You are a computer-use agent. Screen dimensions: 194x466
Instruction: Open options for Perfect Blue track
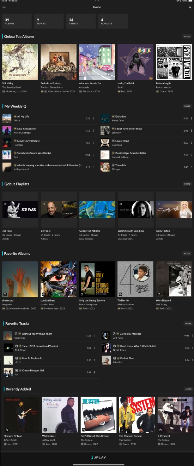(192, 360)
